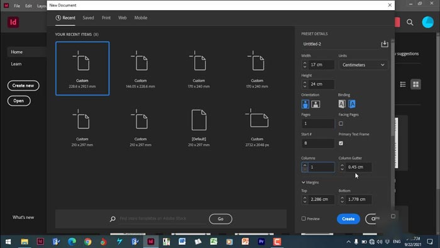Click the Pages input field
The image size is (440, 248).
318,123
